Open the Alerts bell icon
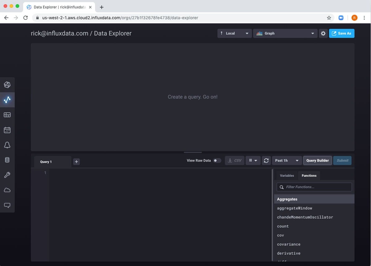The image size is (371, 266). point(7,145)
